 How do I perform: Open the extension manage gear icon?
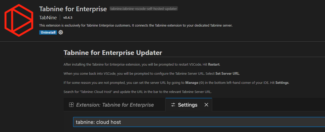tap(61, 33)
